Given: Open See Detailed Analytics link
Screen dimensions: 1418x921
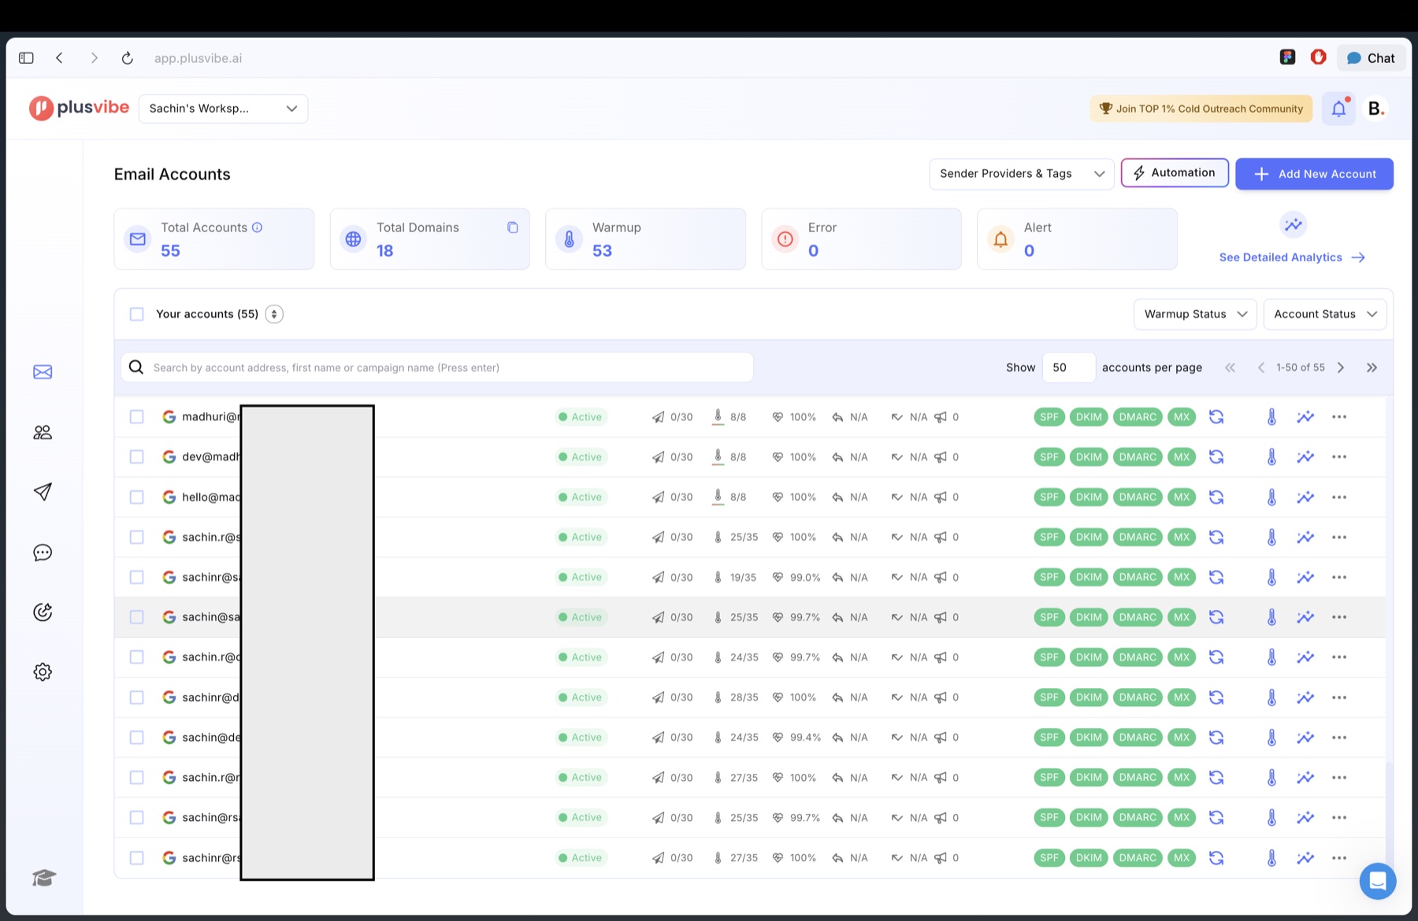Looking at the screenshot, I should [1292, 257].
